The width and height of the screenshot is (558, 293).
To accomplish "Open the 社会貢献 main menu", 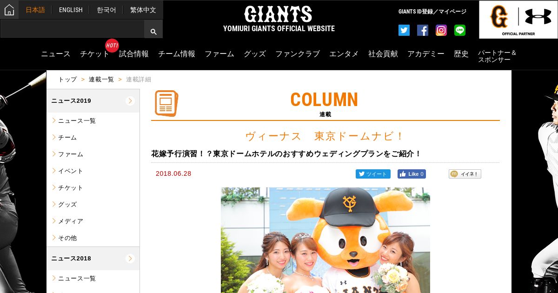I will tap(383, 54).
